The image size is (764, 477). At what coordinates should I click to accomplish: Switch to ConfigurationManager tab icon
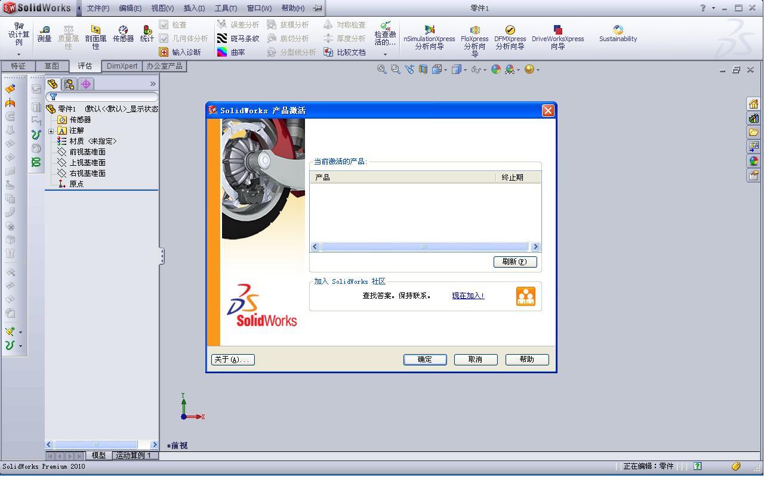click(86, 84)
